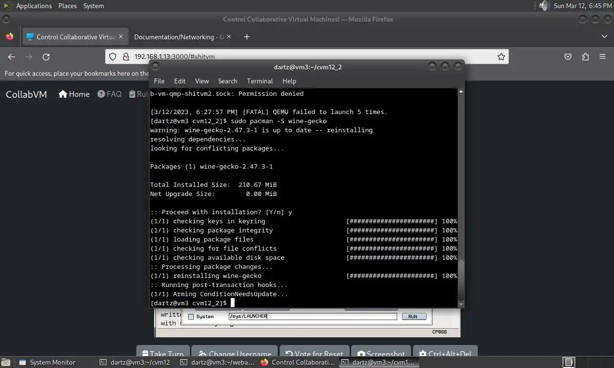Click the shield tracking protection icon
Image resolution: width=614 pixels, height=368 pixels.
113,57
